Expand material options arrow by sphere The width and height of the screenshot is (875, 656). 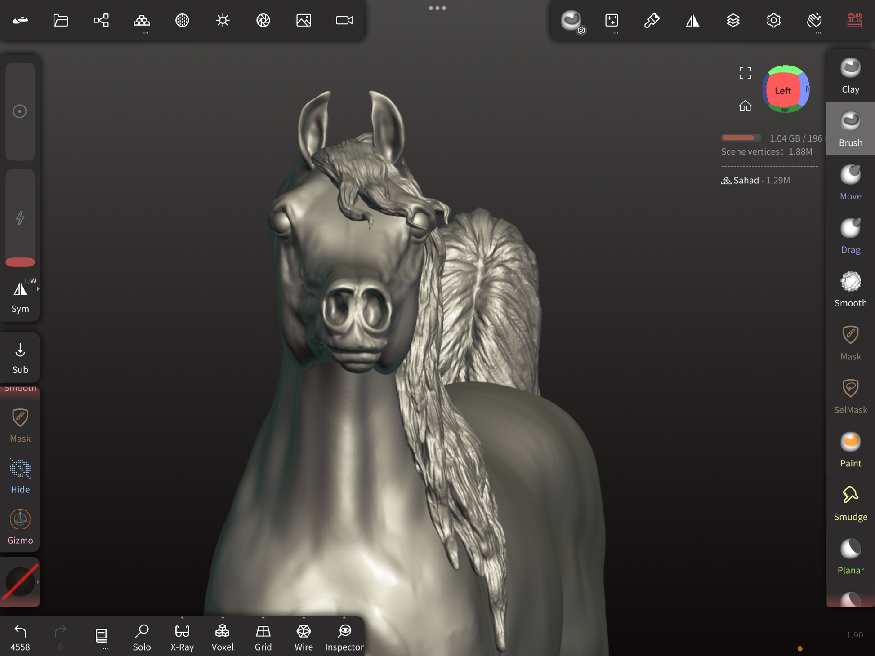(x=38, y=582)
